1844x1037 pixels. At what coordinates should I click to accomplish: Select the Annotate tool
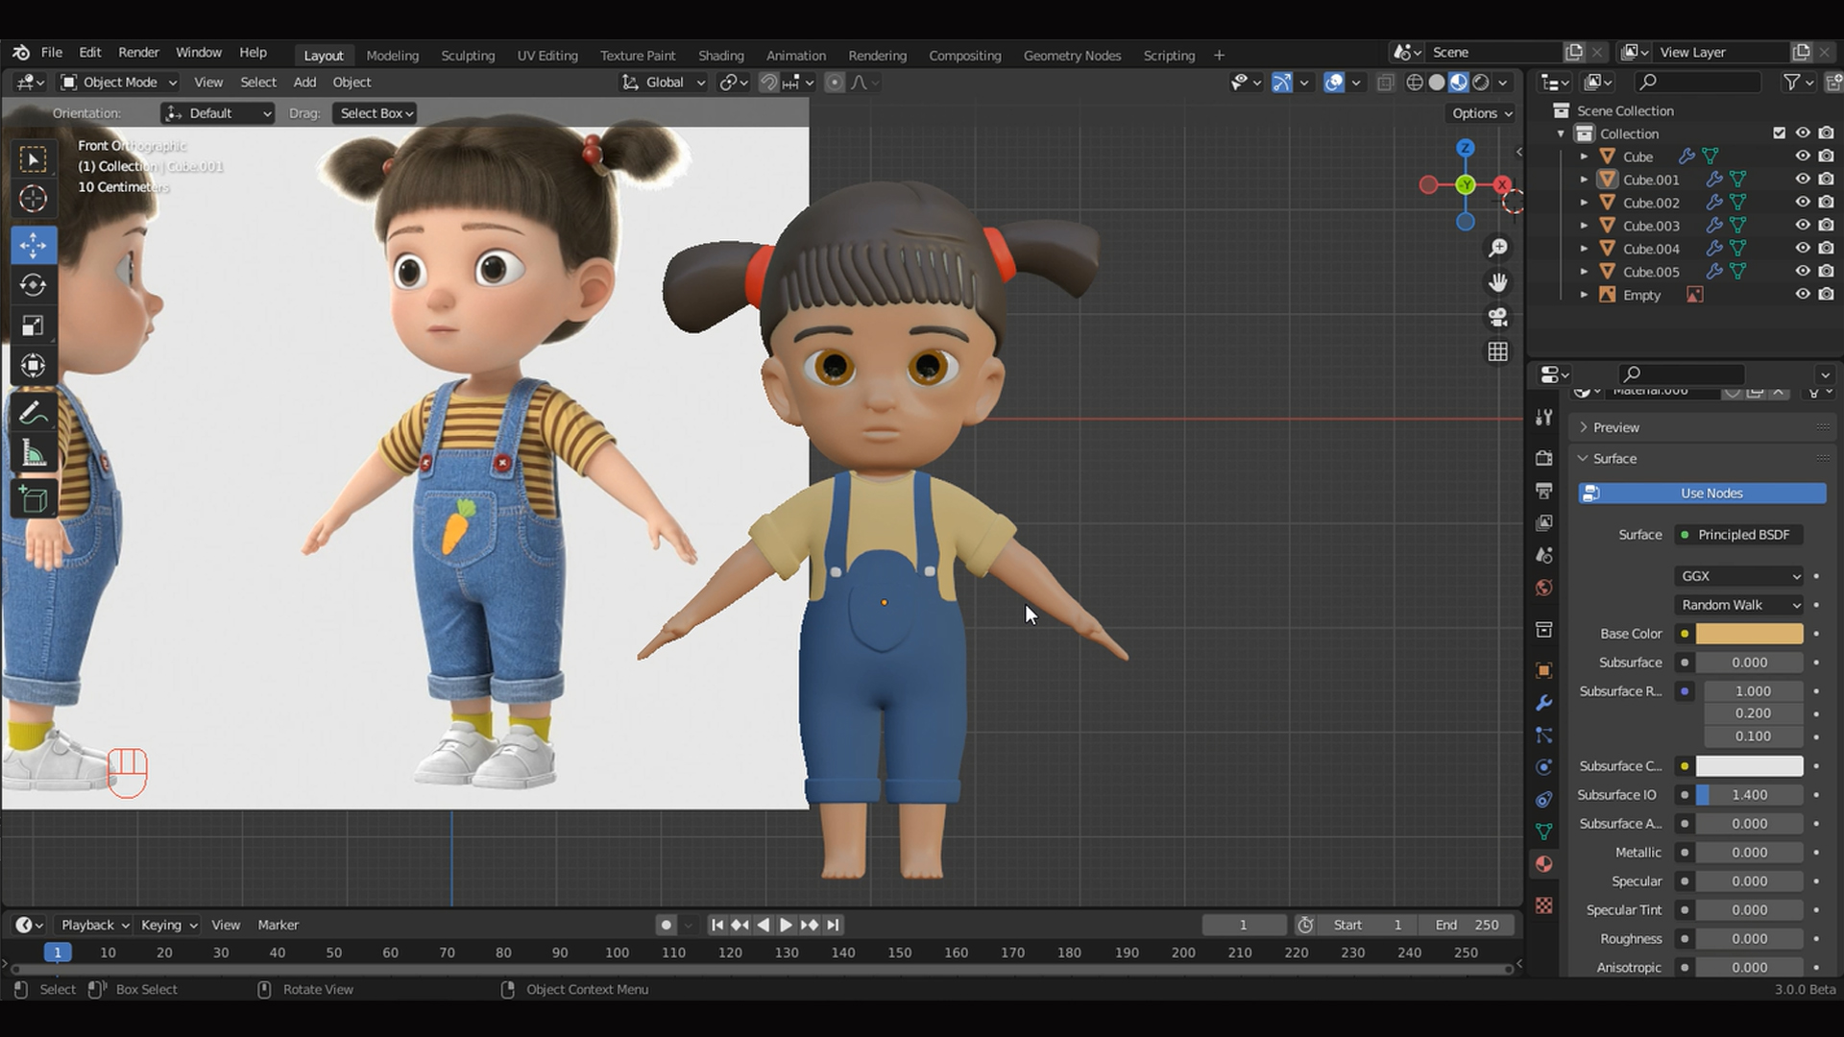(x=34, y=411)
